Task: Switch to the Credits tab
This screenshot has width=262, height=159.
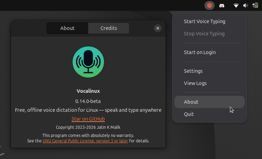Action: (x=109, y=28)
